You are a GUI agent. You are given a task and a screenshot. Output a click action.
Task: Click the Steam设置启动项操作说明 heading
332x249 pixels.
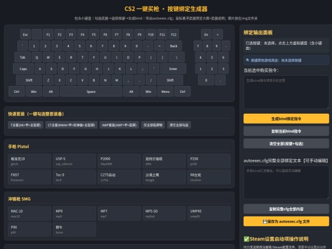coord(276,239)
